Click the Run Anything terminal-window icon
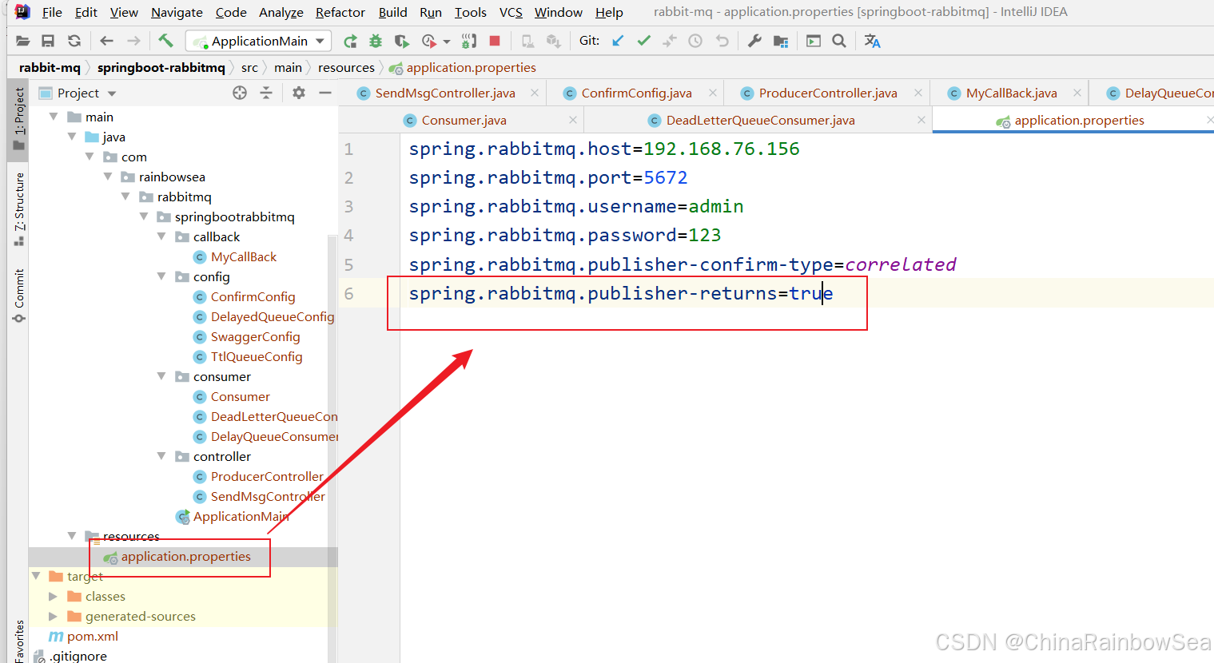The width and height of the screenshot is (1214, 663). click(x=814, y=41)
